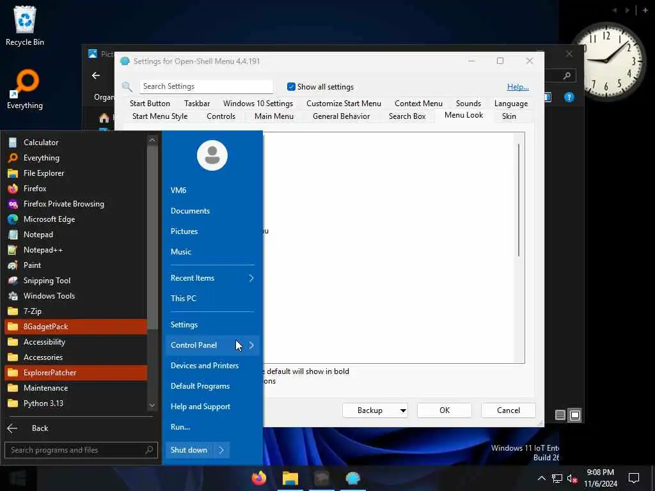Image resolution: width=655 pixels, height=491 pixels.
Task: Click the Search Settings field
Action: point(207,86)
